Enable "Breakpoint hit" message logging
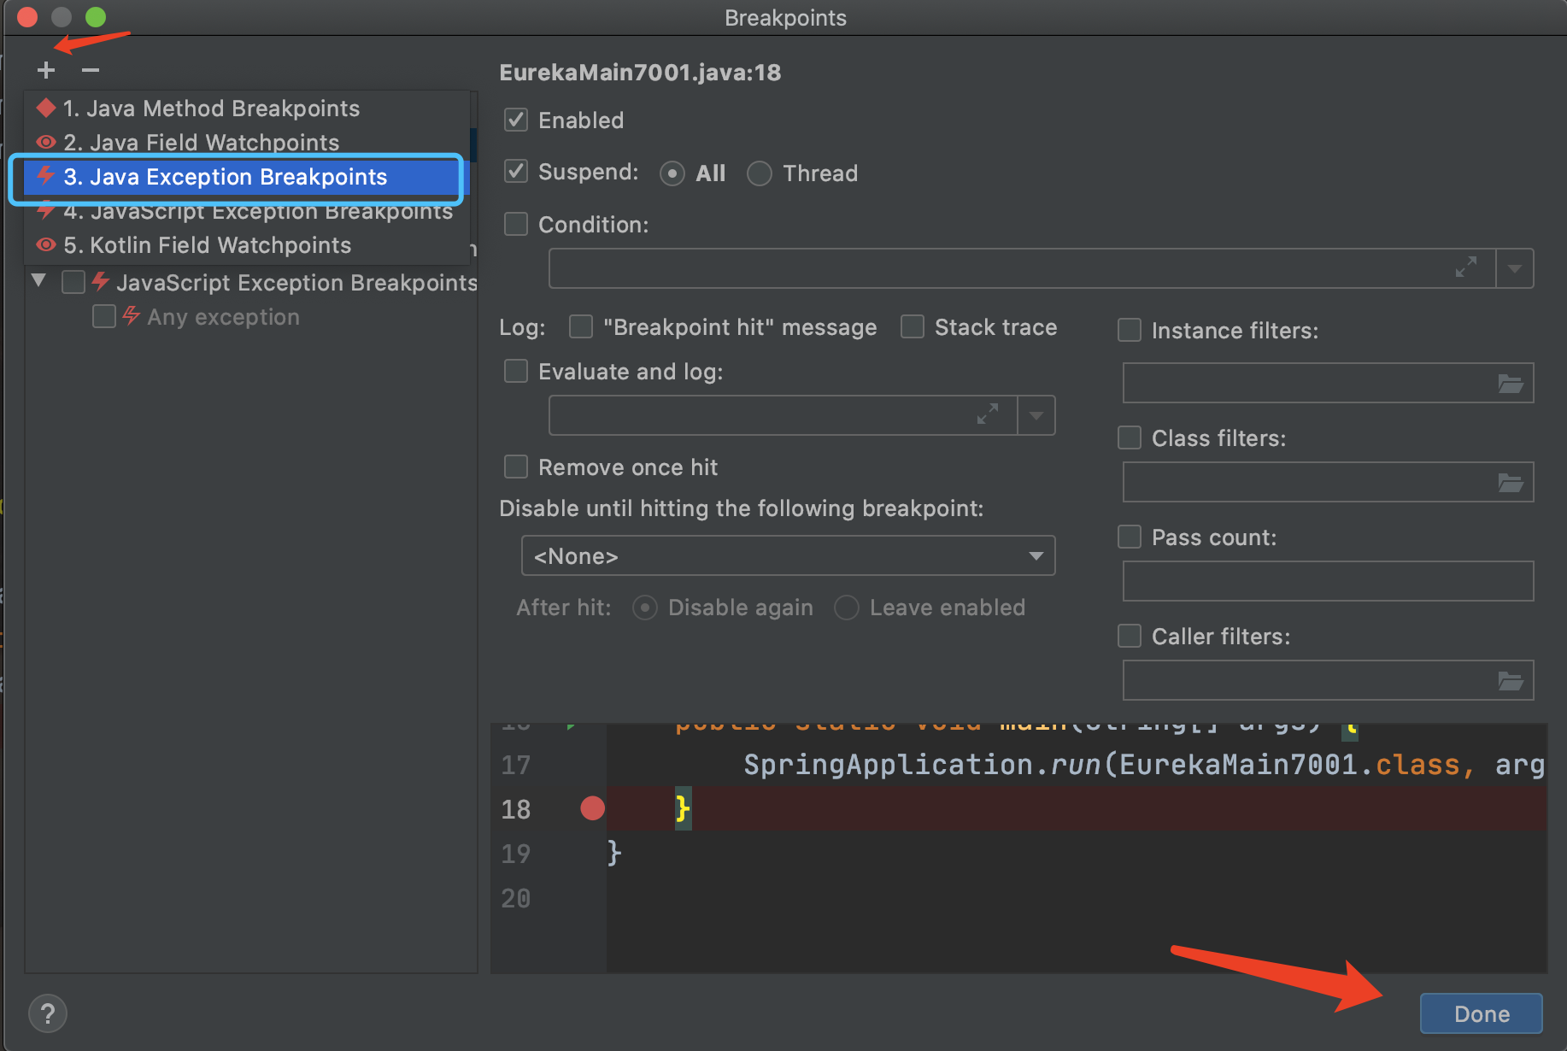The width and height of the screenshot is (1567, 1051). coord(581,326)
